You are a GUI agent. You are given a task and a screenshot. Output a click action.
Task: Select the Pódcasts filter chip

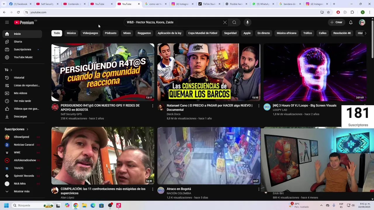click(x=110, y=33)
